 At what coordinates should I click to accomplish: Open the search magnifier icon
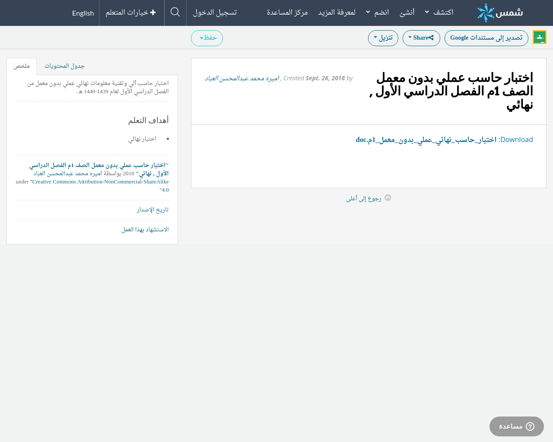[175, 12]
